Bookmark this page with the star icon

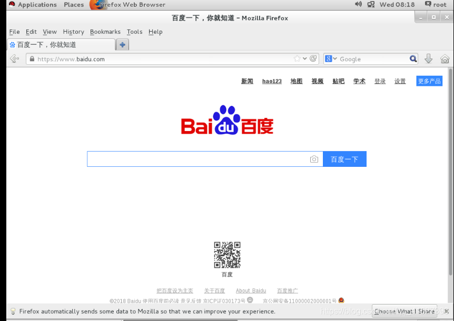[297, 59]
